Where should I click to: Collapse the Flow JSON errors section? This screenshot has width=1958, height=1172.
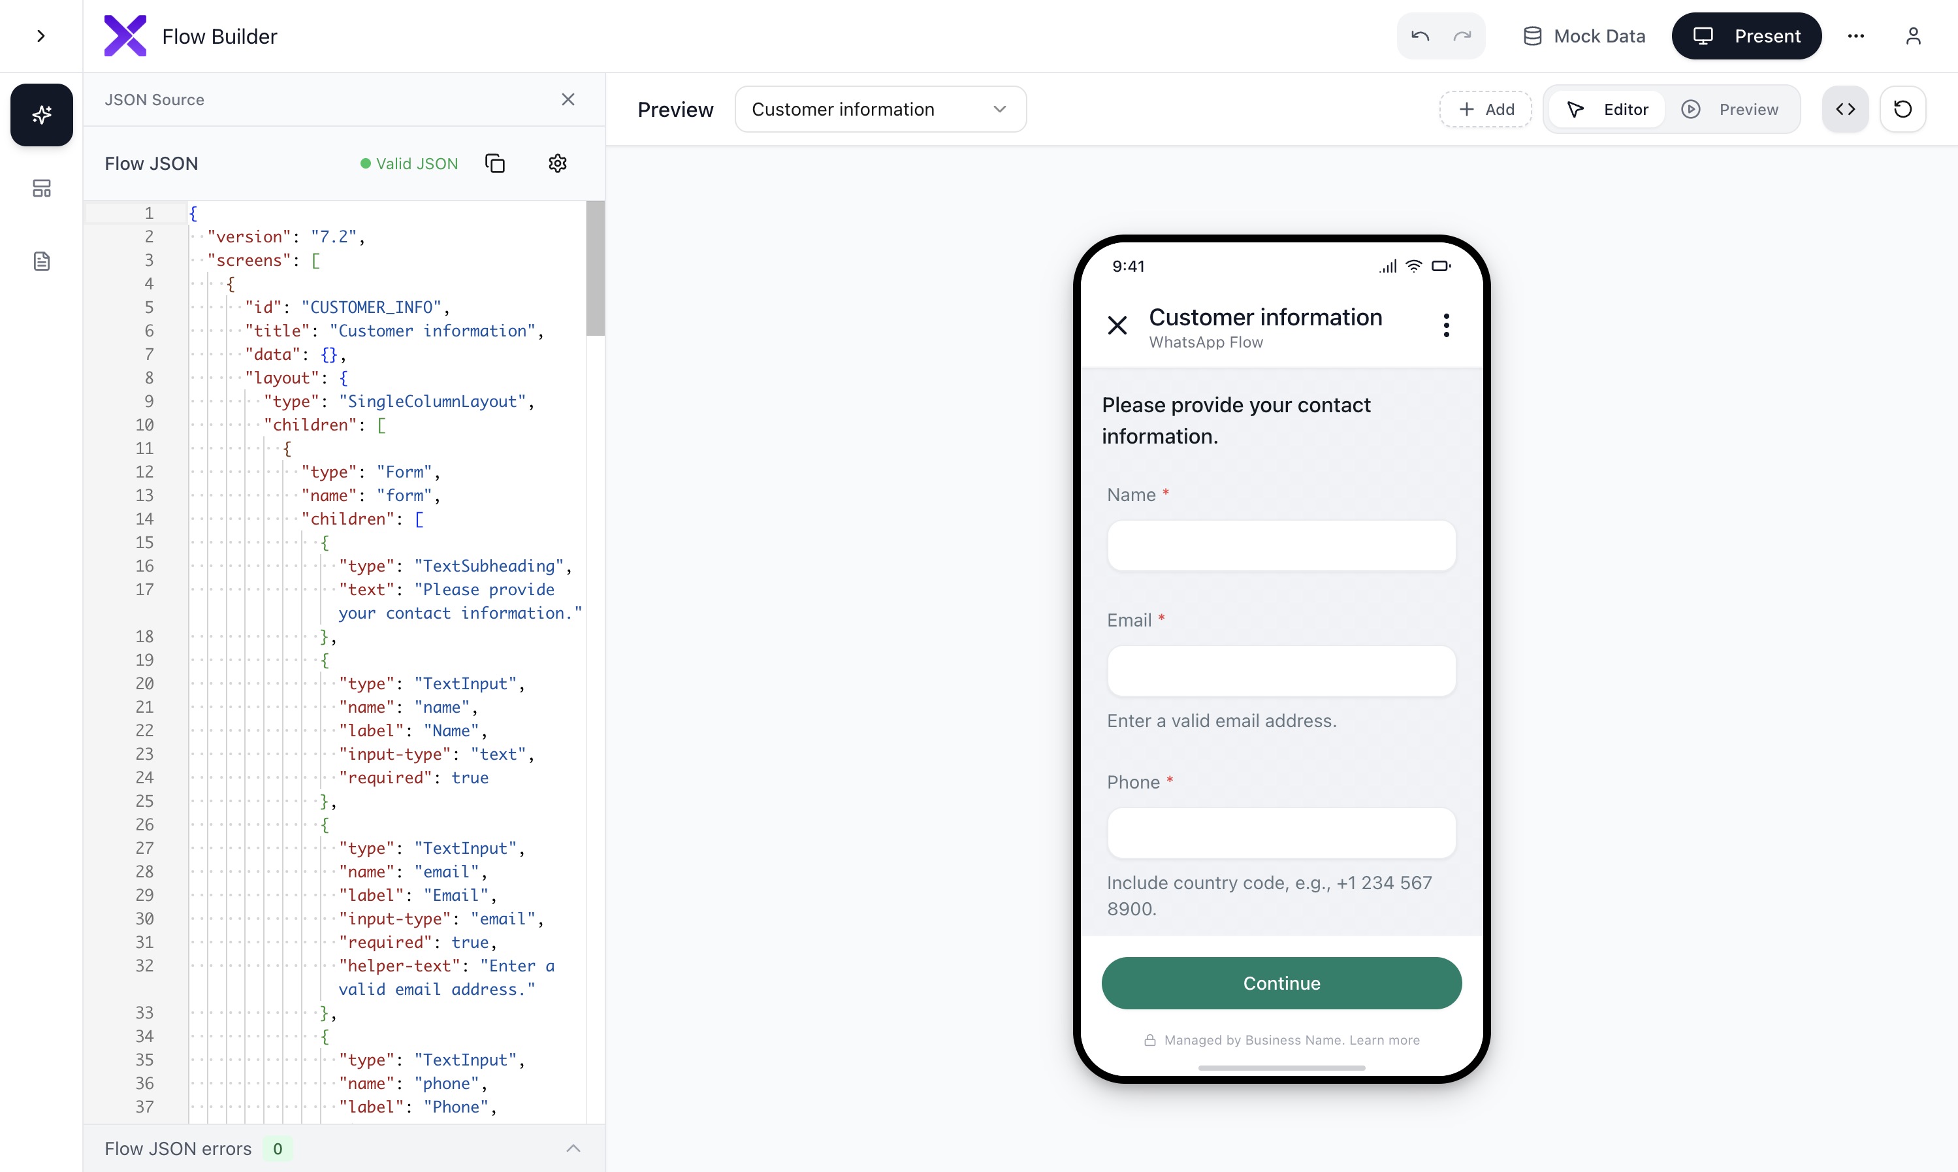(x=574, y=1148)
